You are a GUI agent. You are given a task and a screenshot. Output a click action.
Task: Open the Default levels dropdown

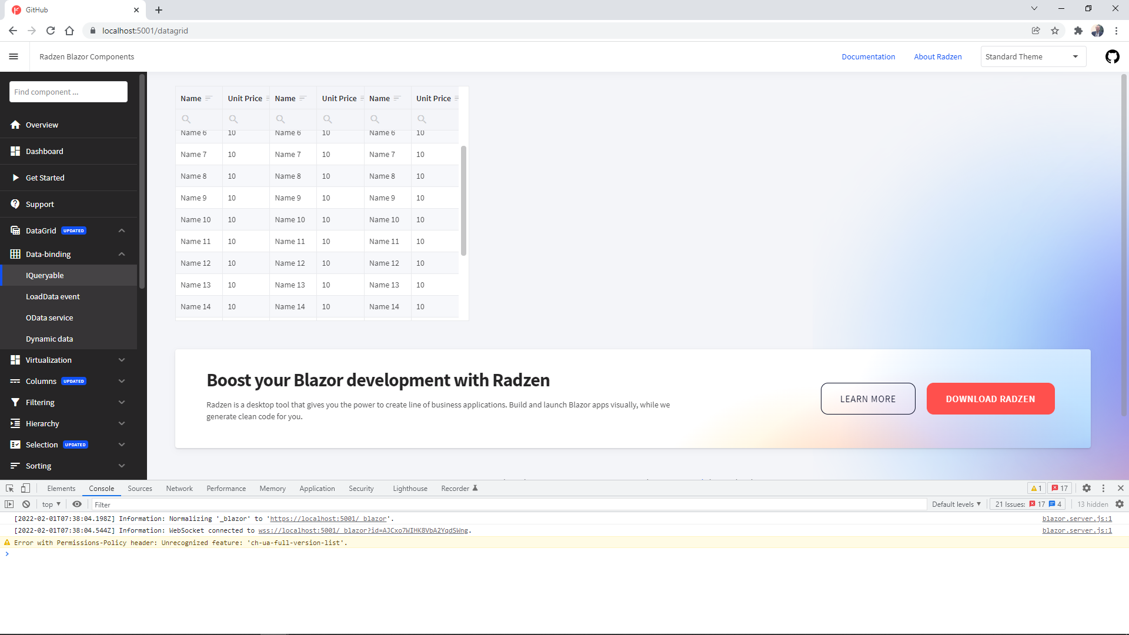pyautogui.click(x=956, y=504)
